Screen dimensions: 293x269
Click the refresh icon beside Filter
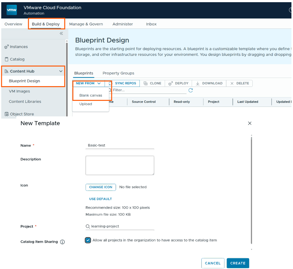pyautogui.click(x=190, y=90)
